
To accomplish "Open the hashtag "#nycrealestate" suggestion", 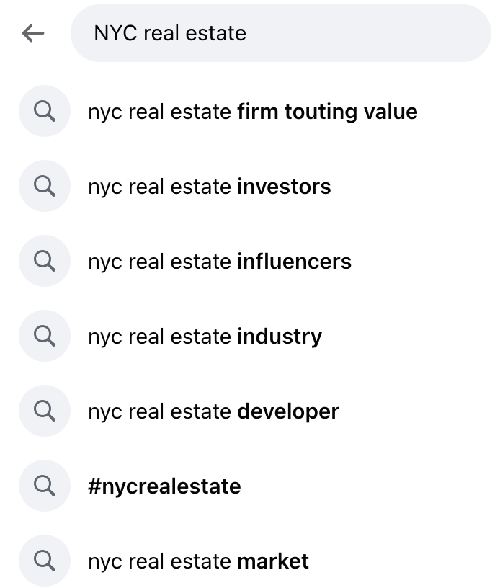I will pos(164,486).
